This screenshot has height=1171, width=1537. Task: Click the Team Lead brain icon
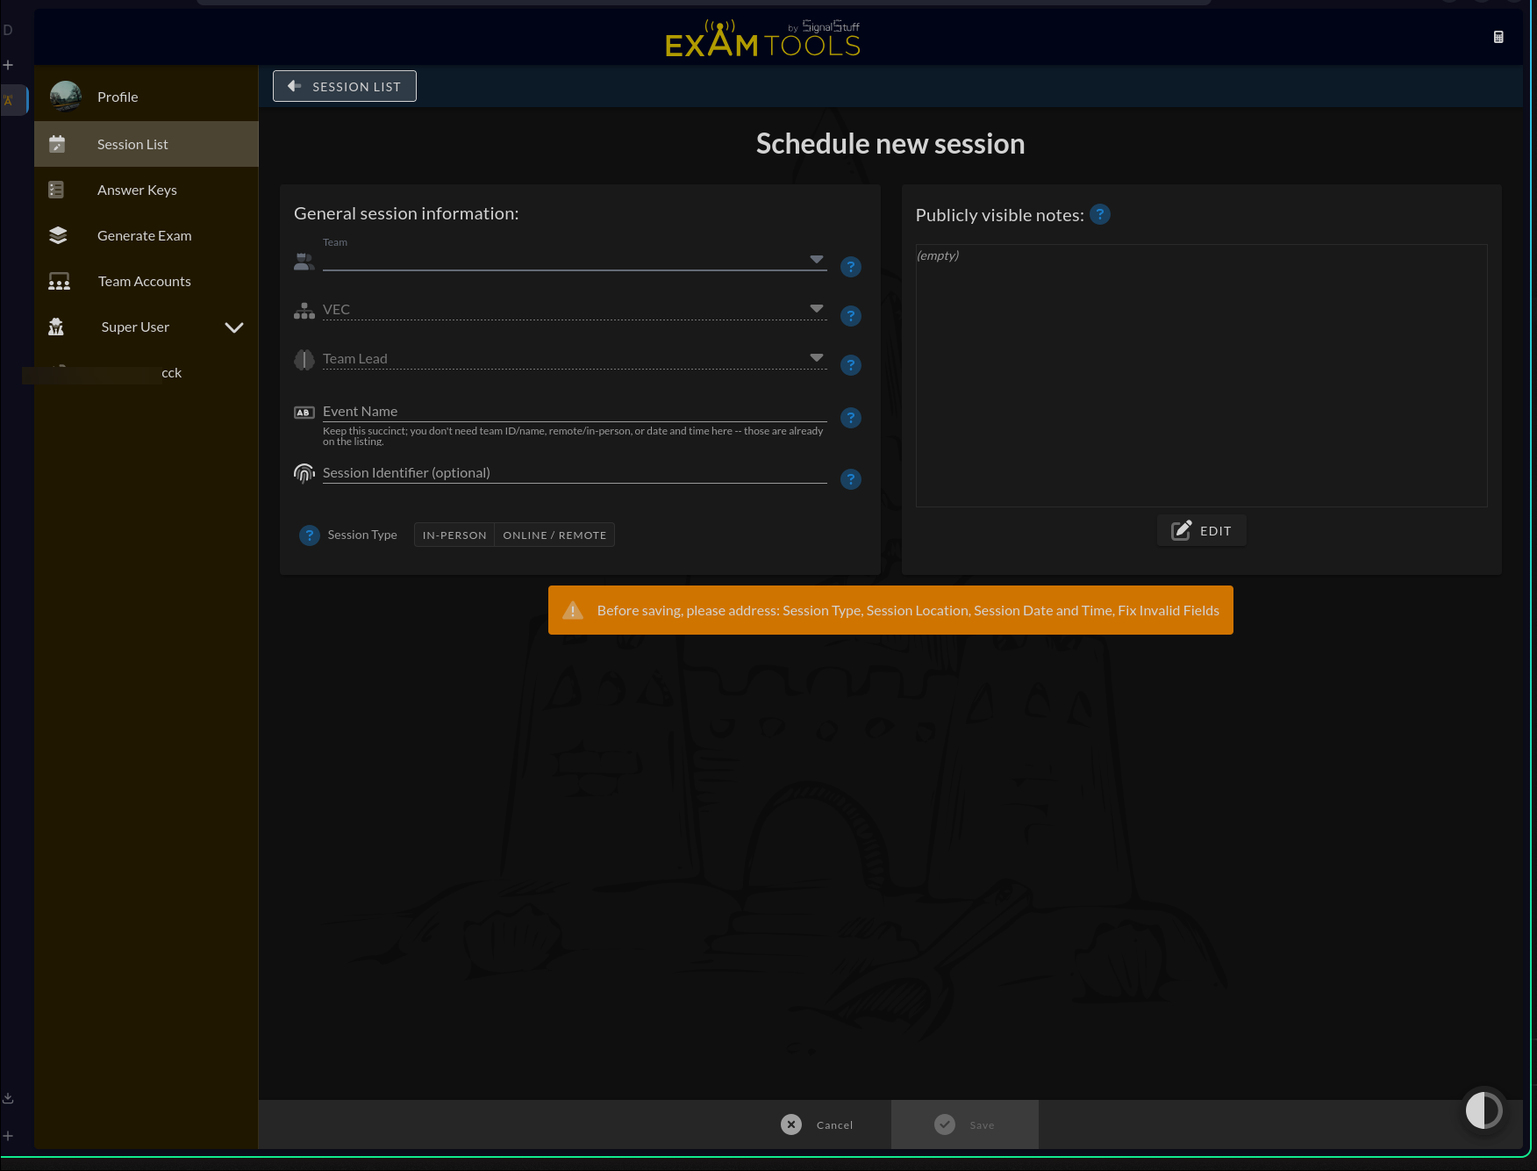[304, 360]
